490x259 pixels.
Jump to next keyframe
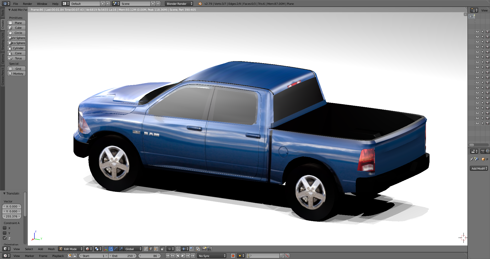click(188, 256)
